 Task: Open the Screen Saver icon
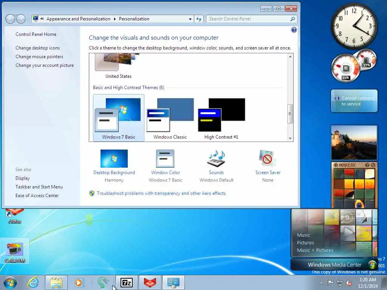coord(268,159)
